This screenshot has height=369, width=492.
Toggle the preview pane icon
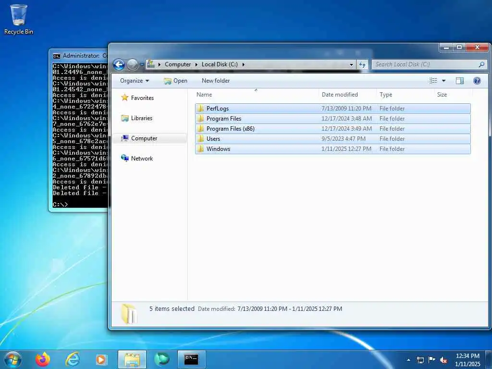[x=460, y=81]
